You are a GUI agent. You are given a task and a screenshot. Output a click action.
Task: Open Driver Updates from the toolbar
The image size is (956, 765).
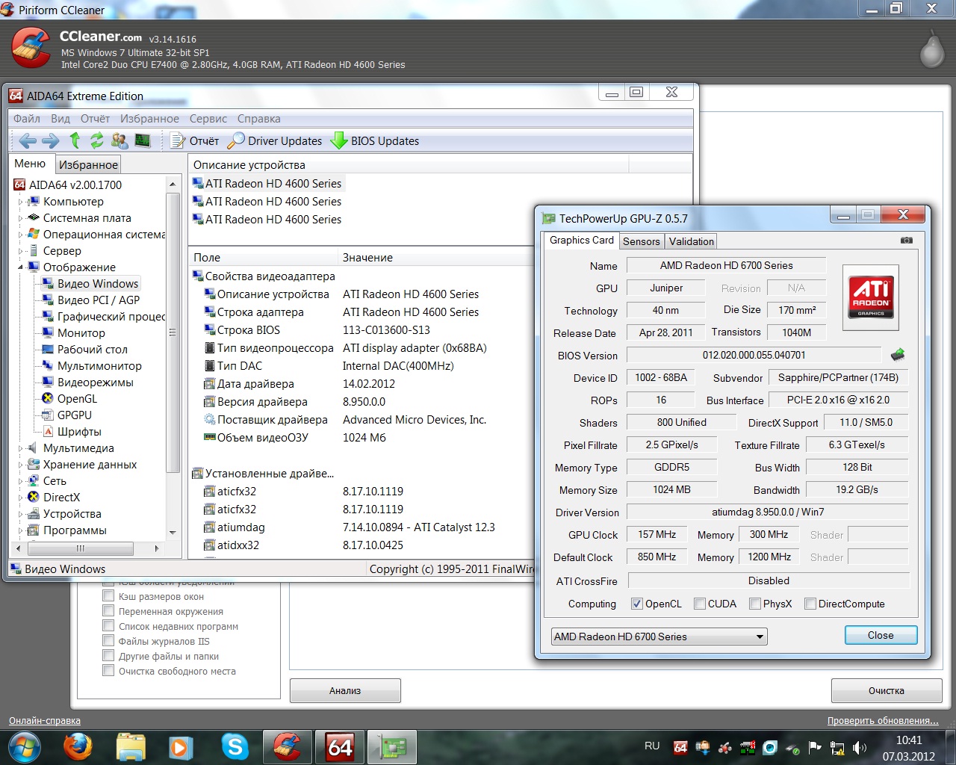(276, 141)
